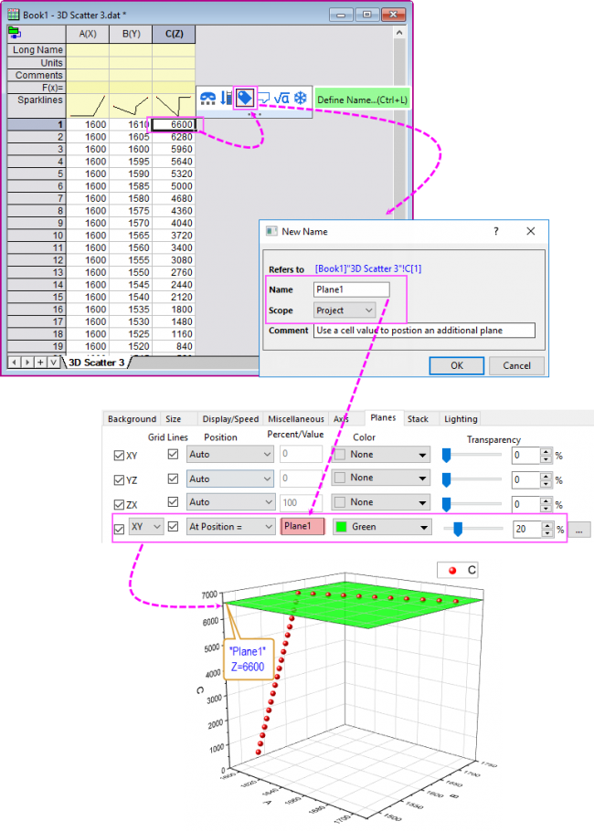The height and width of the screenshot is (831, 594).
Task: Click the snowflake freeze icon
Action: (301, 98)
